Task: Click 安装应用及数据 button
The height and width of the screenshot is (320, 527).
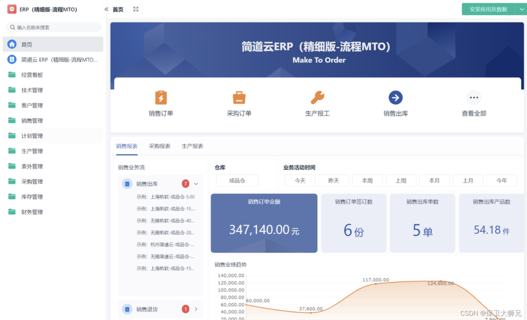Action: pyautogui.click(x=488, y=9)
